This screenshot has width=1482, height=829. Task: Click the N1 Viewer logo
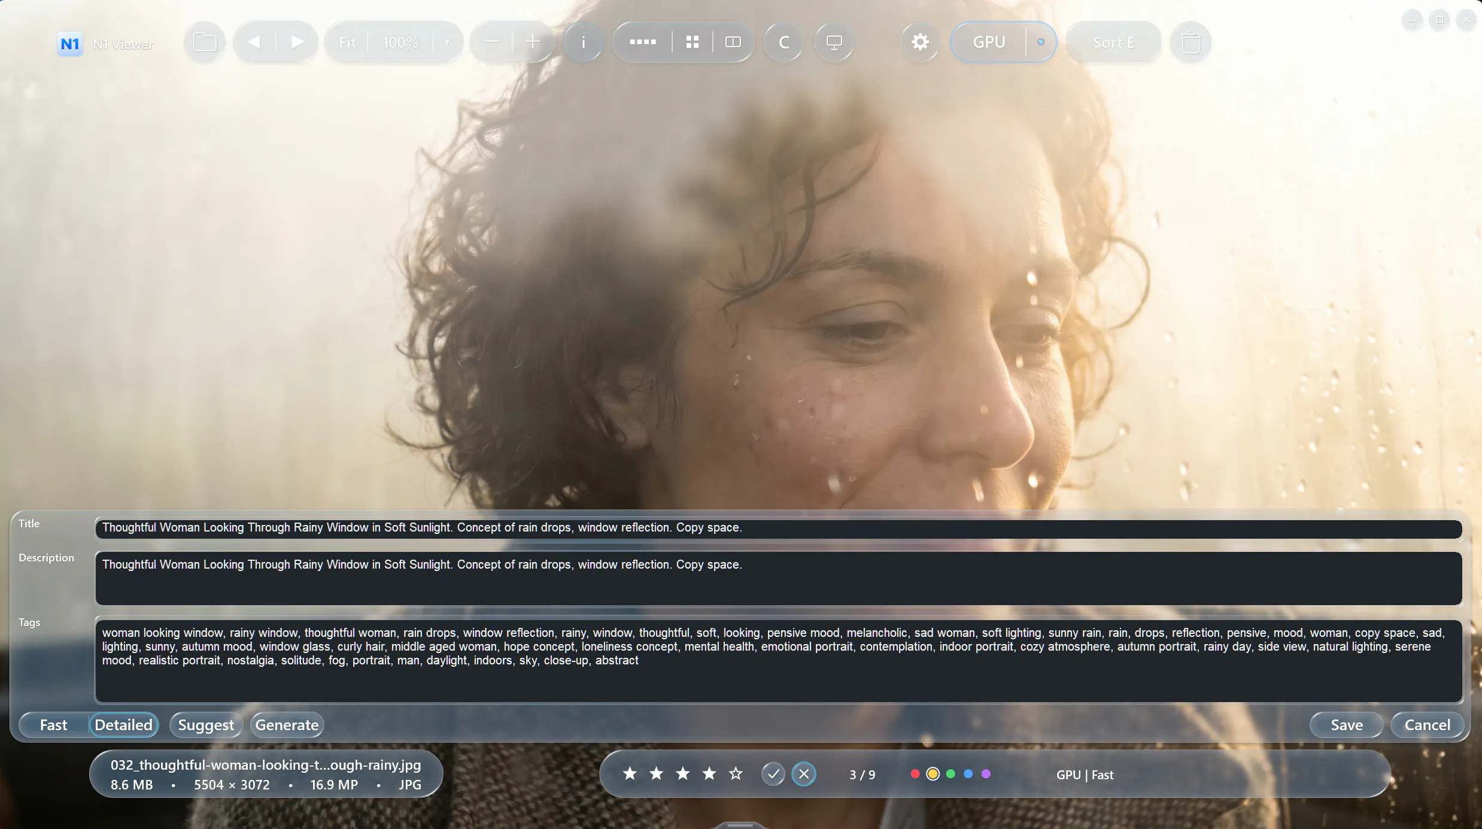point(70,44)
